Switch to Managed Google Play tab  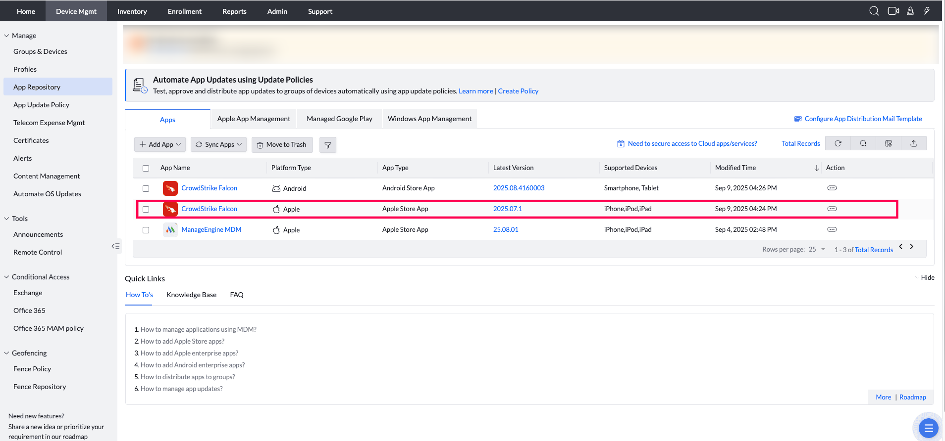(339, 119)
